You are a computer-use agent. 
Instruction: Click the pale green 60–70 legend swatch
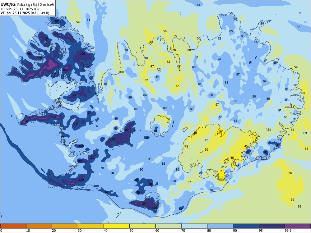(x=168, y=226)
